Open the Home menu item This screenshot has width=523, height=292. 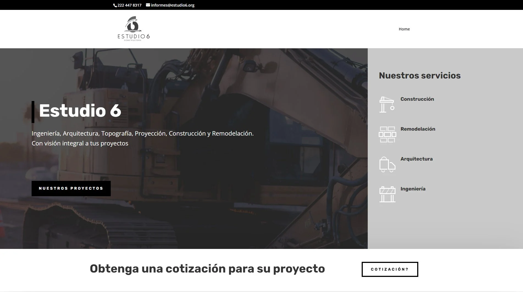[404, 29]
